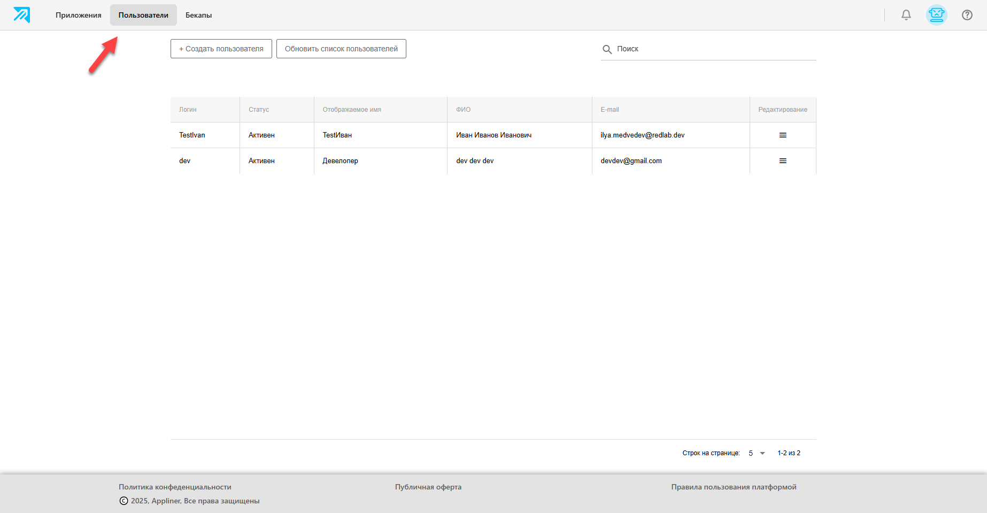Open Правила пользования платформой link
This screenshot has width=987, height=513.
pos(734,487)
